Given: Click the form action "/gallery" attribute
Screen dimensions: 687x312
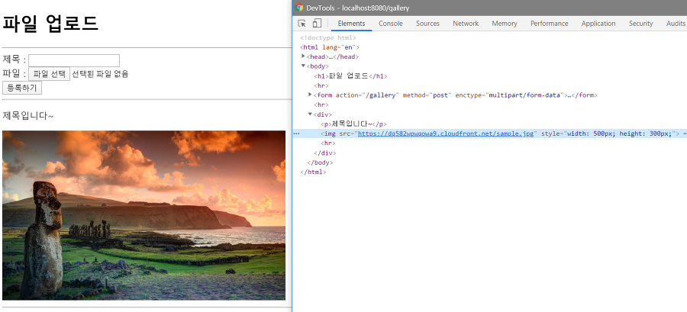Looking at the screenshot, I should click(367, 95).
